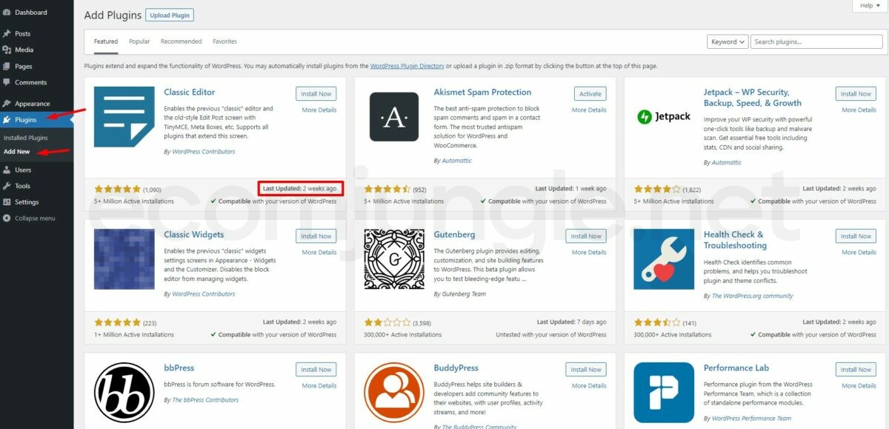The image size is (889, 429).
Task: Click the Akismet Spam Protection logo
Action: pyautogui.click(x=393, y=117)
